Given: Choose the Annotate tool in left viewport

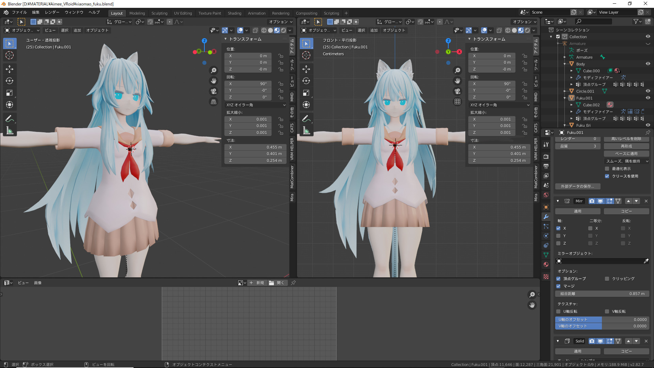Looking at the screenshot, I should (x=10, y=119).
